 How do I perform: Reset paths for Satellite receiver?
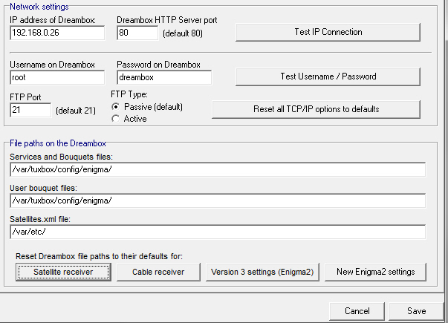click(x=63, y=273)
